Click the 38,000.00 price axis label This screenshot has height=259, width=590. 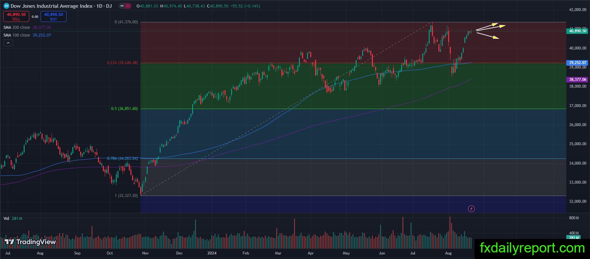click(x=578, y=86)
